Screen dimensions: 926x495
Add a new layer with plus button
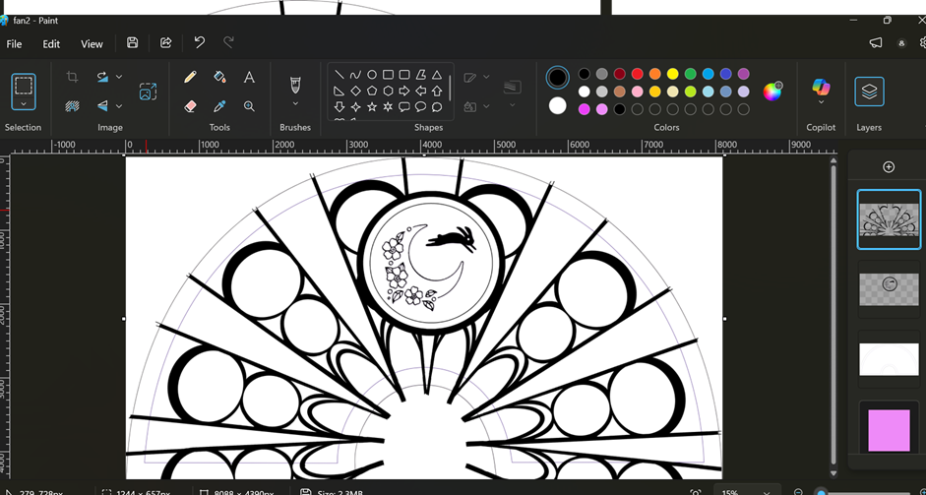click(x=889, y=167)
